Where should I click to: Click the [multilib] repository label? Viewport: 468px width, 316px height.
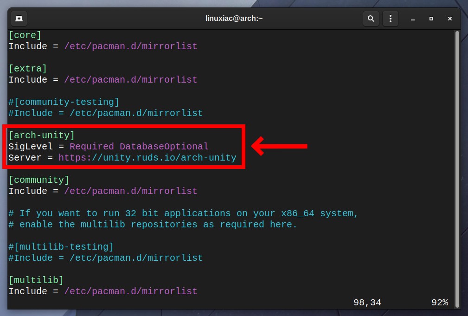(x=36, y=280)
